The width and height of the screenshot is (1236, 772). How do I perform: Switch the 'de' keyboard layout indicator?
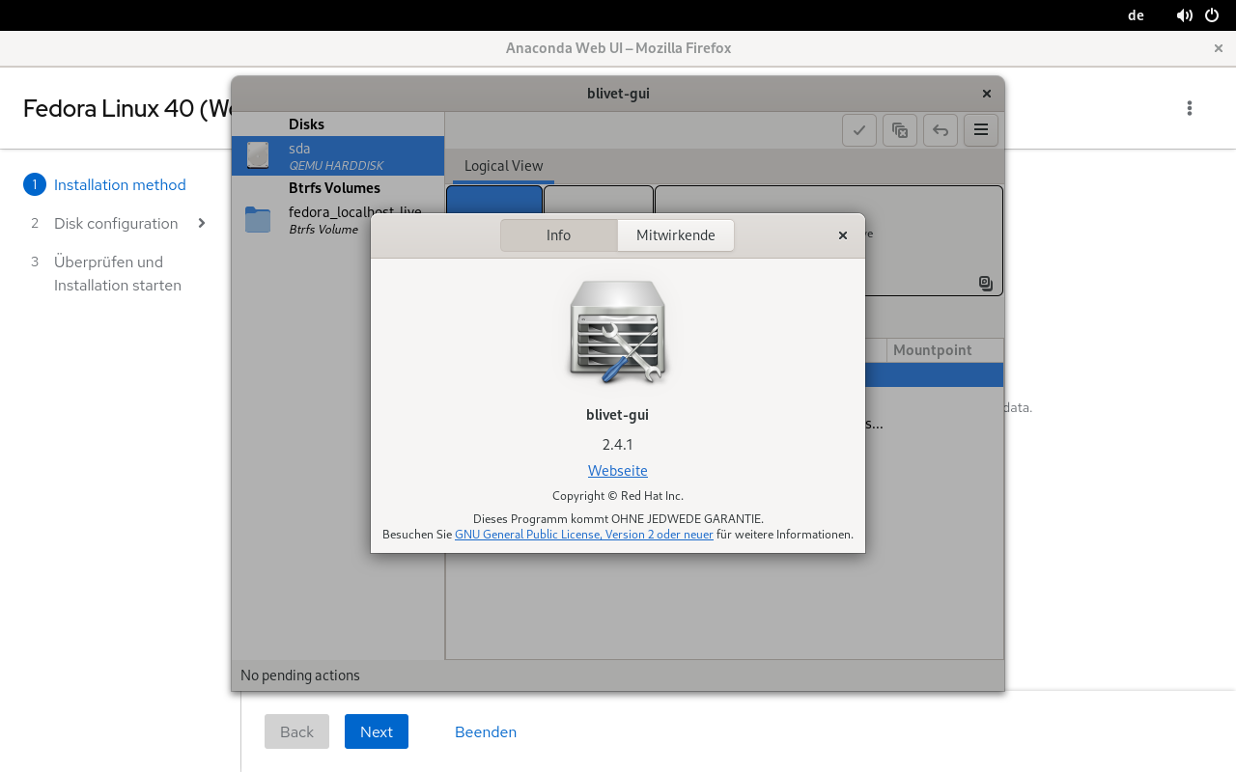coord(1137,15)
